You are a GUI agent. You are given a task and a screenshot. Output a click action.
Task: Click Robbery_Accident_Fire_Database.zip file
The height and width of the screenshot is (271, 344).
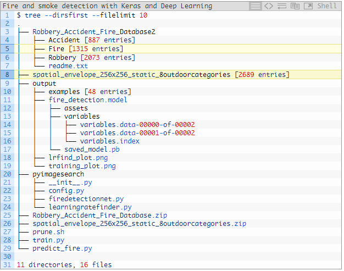[x=100, y=215]
